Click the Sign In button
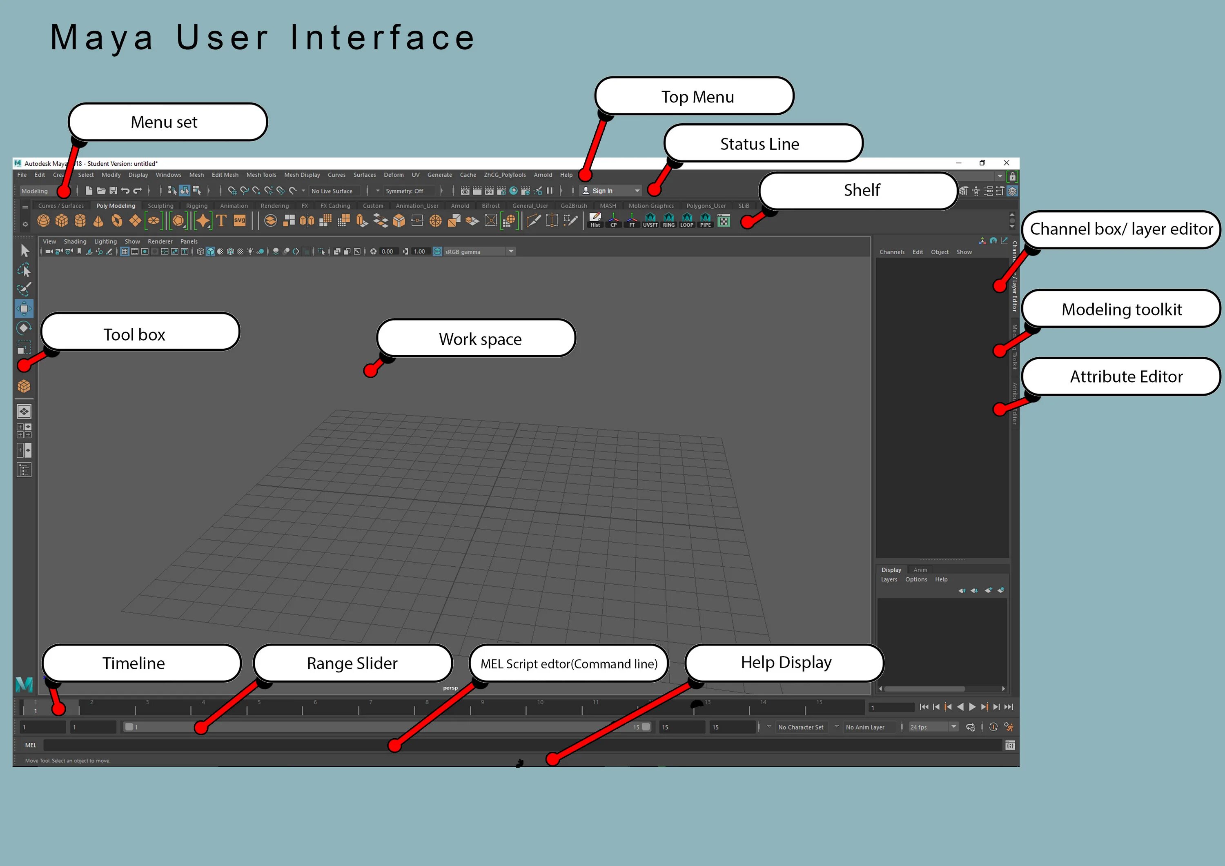The height and width of the screenshot is (866, 1225). pyautogui.click(x=603, y=191)
